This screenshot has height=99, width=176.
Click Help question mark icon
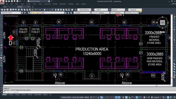72,10
